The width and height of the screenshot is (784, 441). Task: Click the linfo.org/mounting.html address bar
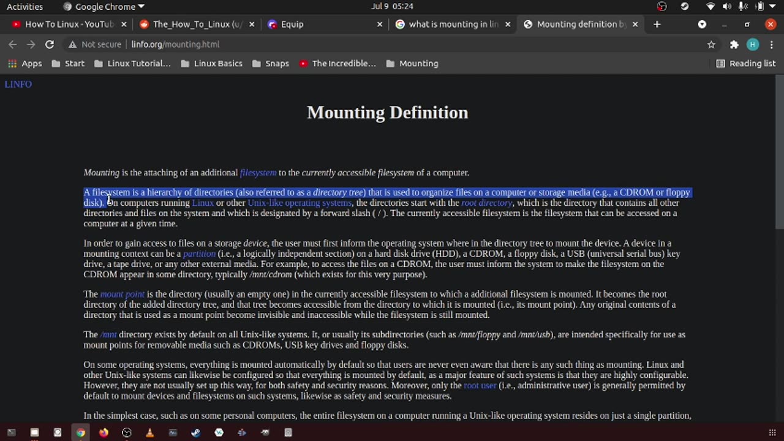[392, 44]
